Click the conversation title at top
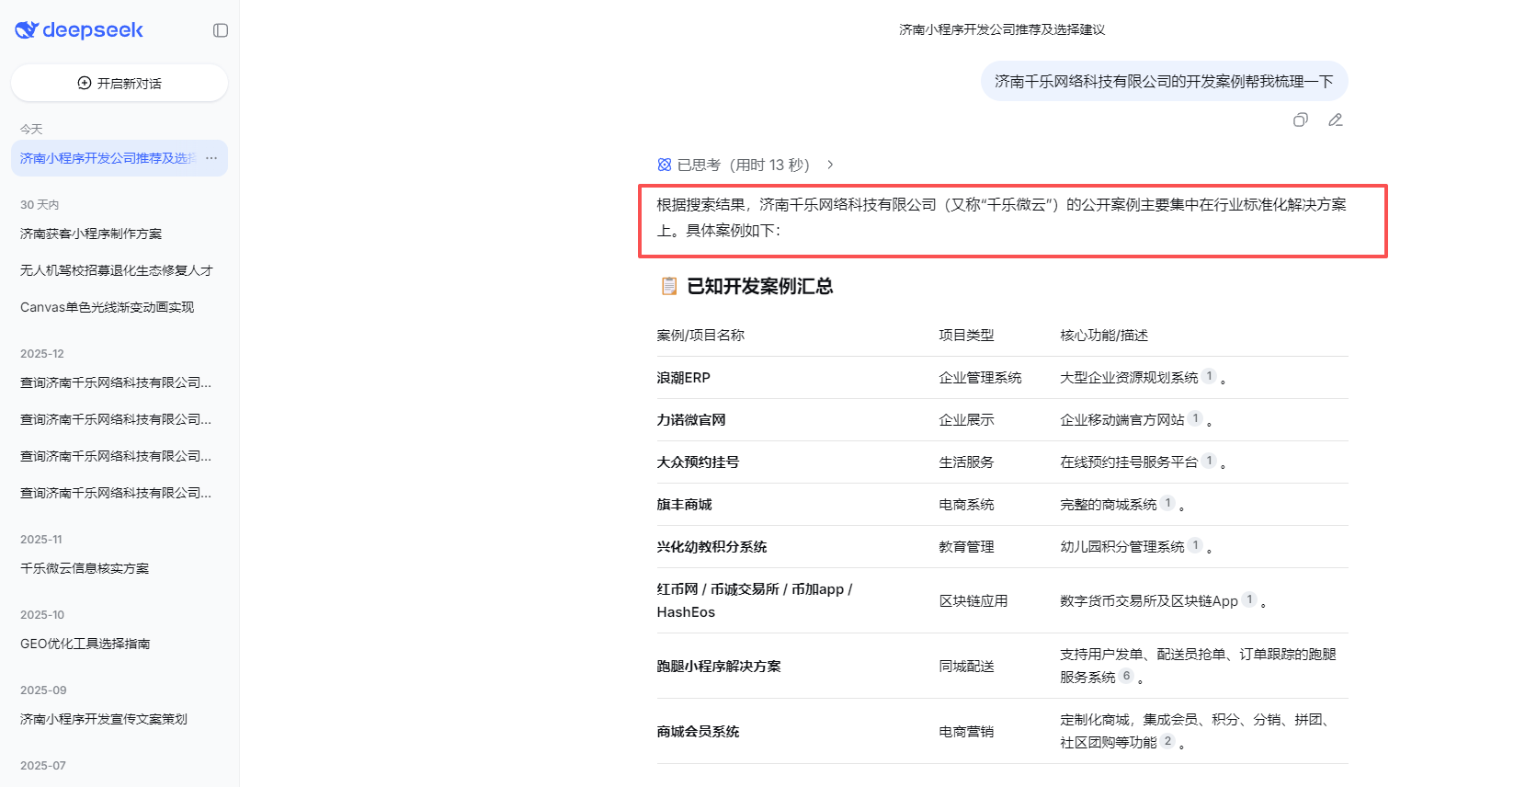 coord(1002,29)
